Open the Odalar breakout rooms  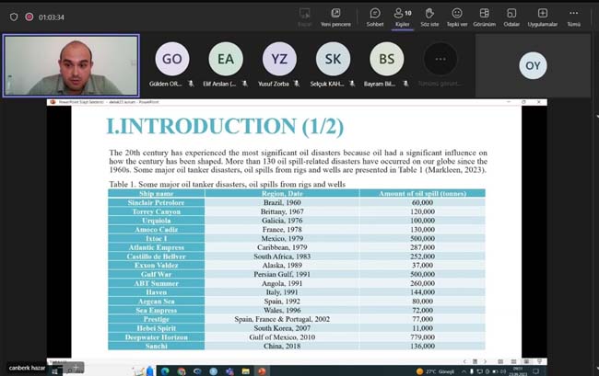coord(511,16)
